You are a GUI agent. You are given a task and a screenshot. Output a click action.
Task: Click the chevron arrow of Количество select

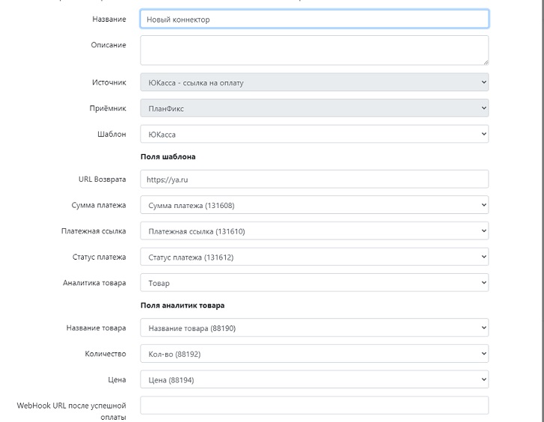(x=483, y=354)
